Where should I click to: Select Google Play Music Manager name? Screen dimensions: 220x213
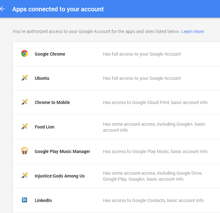[62, 151]
